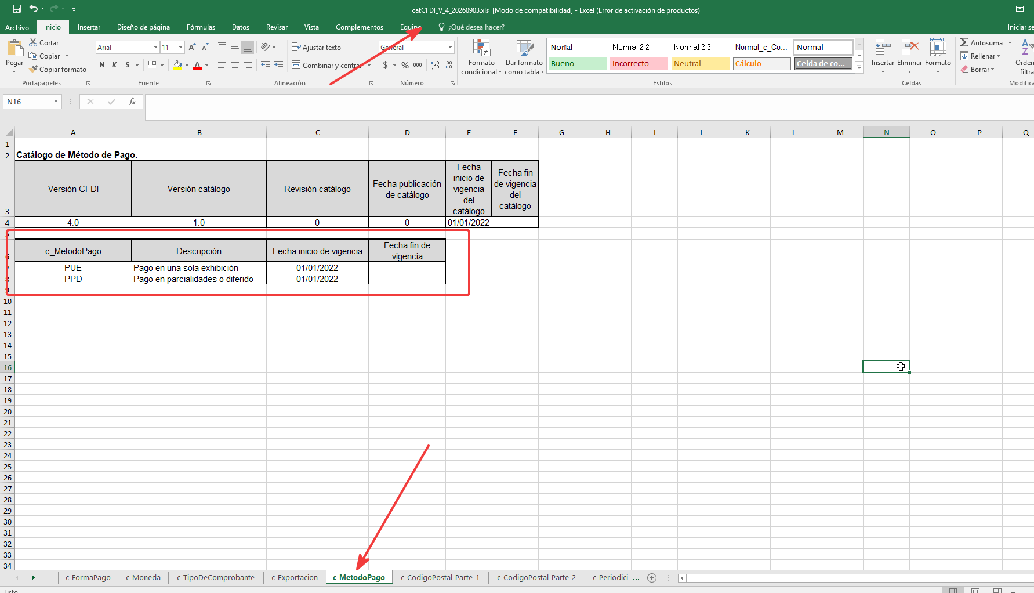This screenshot has width=1034, height=593.
Task: Open Formato condicional icon
Action: (481, 49)
